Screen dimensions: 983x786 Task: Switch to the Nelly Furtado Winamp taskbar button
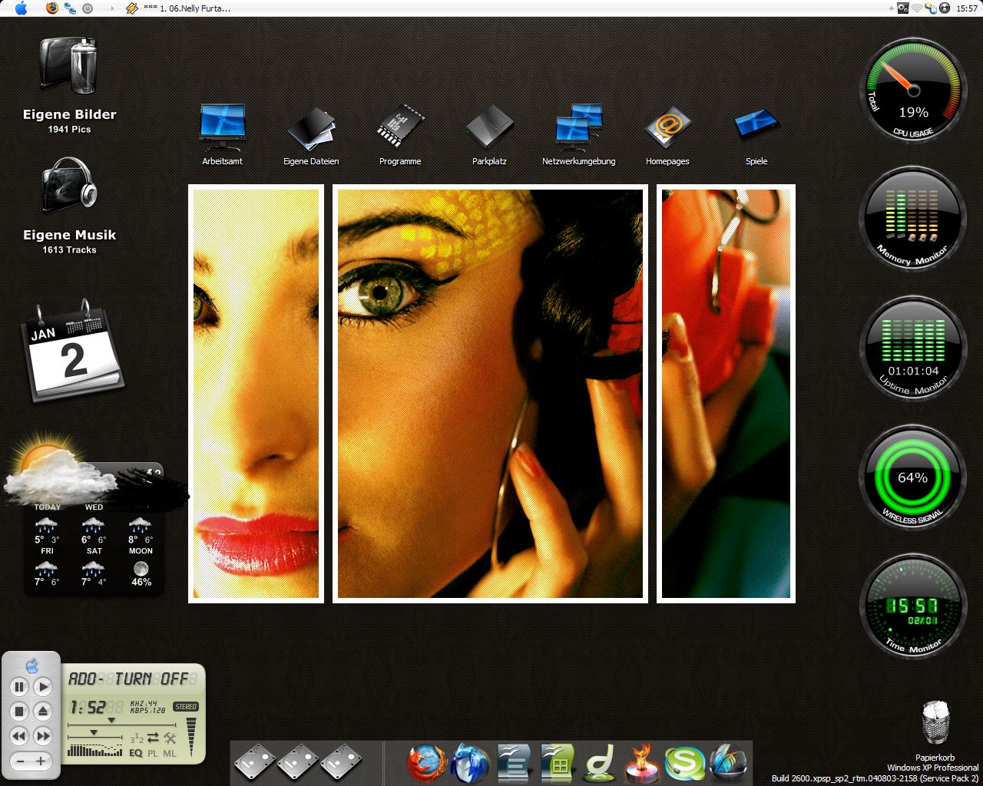pos(178,8)
